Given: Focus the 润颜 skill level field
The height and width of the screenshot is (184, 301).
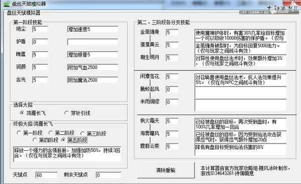Looking at the screenshot, I should pos(40,67).
